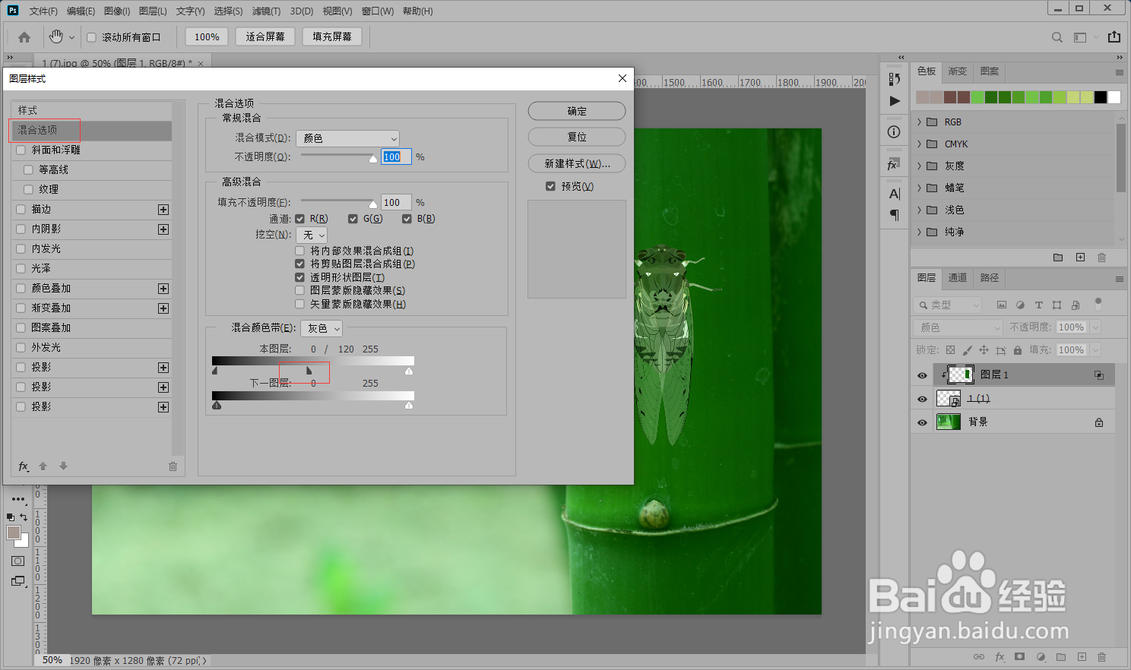1131x670 pixels.
Task: Toggle the R(R) channel checkbox
Action: coord(299,219)
